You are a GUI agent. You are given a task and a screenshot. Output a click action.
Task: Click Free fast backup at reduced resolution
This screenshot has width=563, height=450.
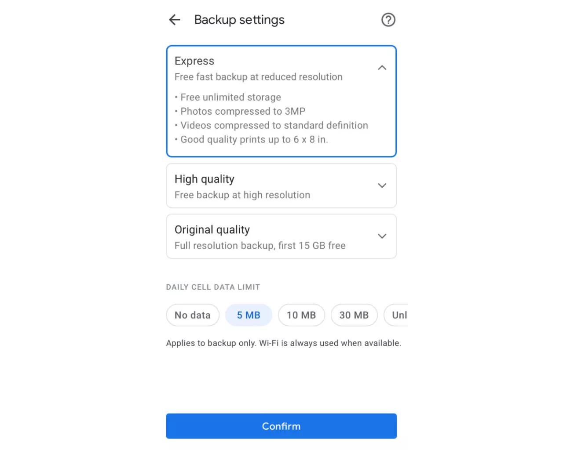[x=259, y=77]
